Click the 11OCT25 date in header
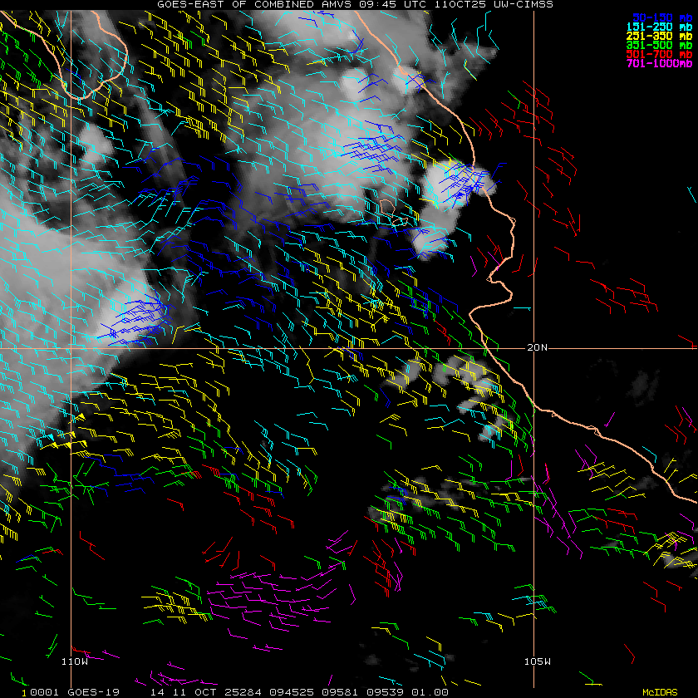Screen dimensions: 698x698 pyautogui.click(x=460, y=4)
